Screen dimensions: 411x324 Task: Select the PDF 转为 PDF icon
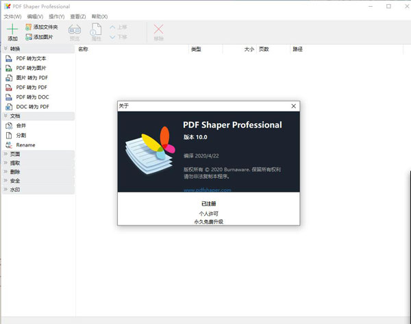(9, 88)
